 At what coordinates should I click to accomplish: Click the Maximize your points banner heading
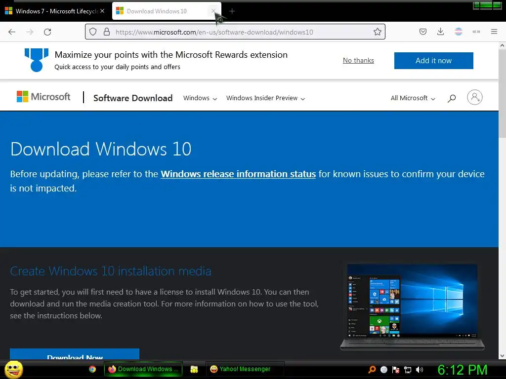[x=171, y=55]
